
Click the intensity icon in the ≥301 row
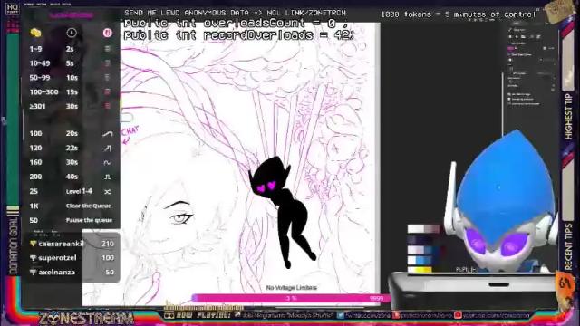[107, 106]
